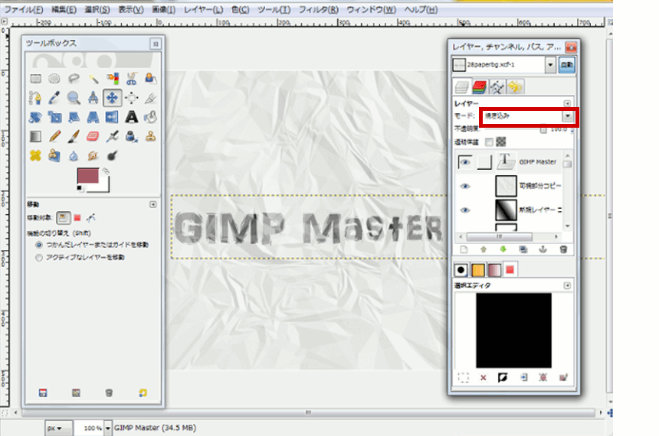This screenshot has width=659, height=436.
Task: Switch to the Channels tab
Action: pyautogui.click(x=479, y=87)
